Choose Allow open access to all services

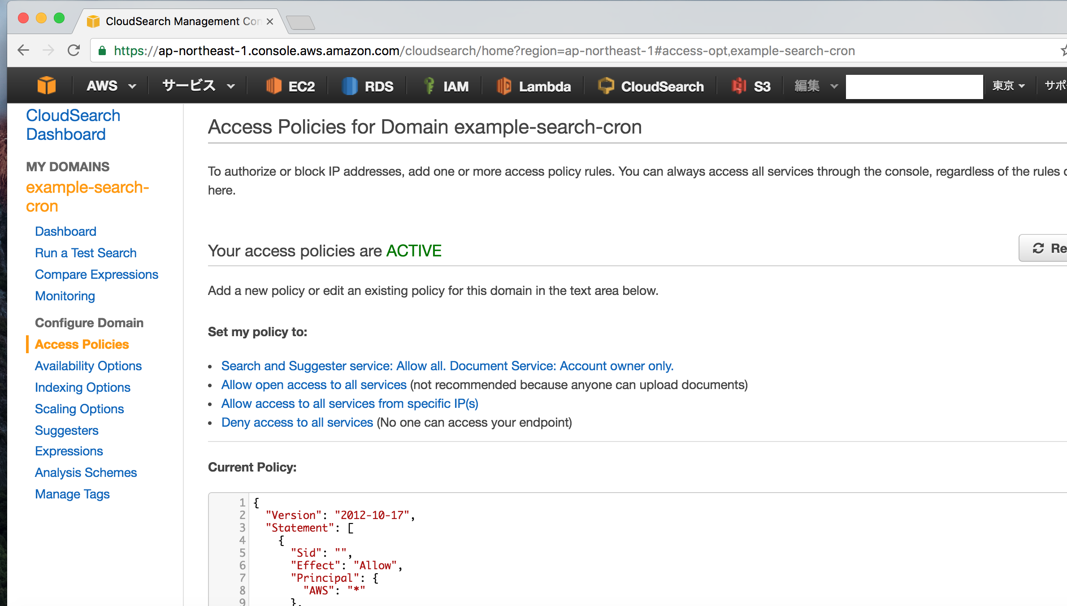point(314,385)
